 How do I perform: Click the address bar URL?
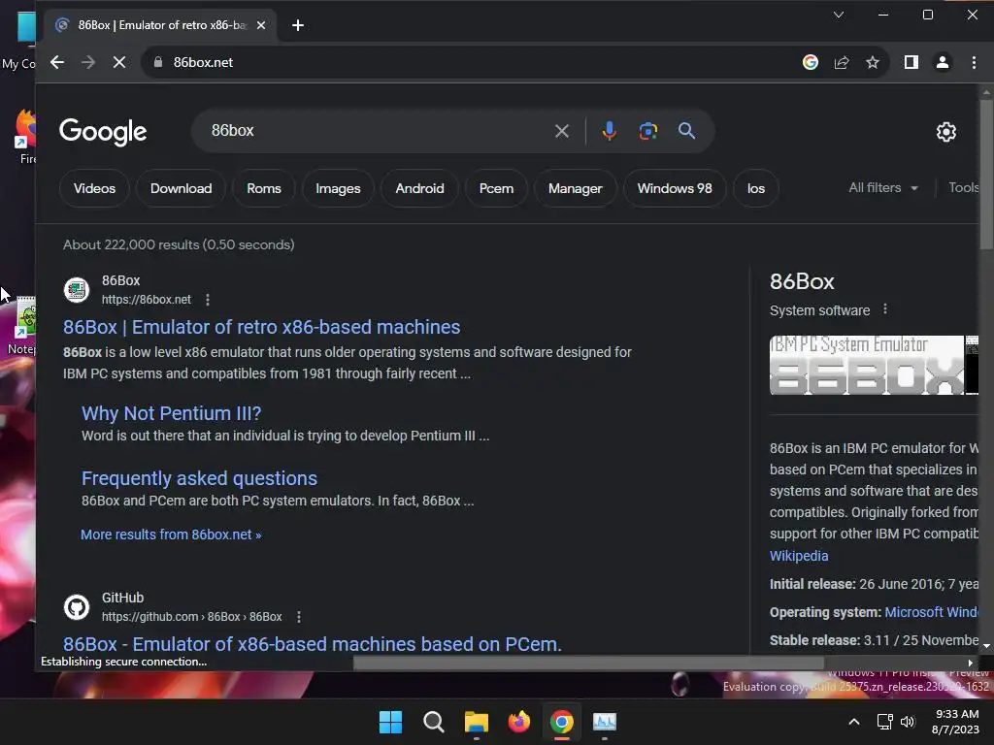click(x=203, y=62)
